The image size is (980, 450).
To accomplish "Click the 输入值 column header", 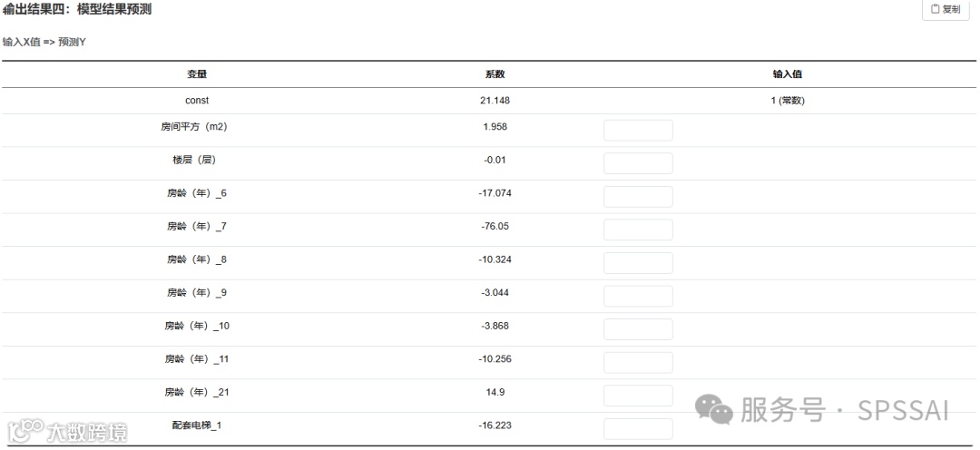I will (x=788, y=73).
